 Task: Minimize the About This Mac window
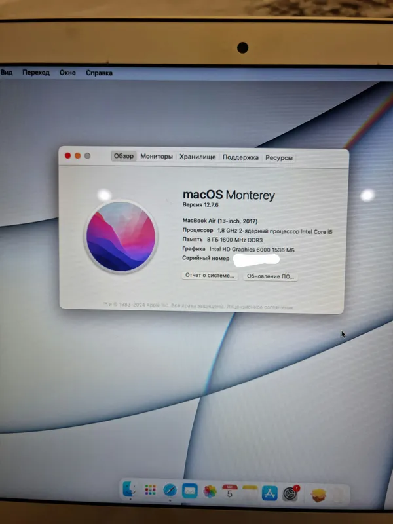[77, 155]
